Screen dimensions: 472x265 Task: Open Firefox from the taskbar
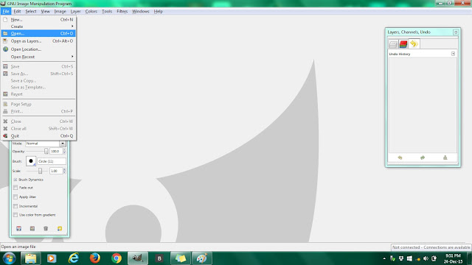tap(95, 258)
